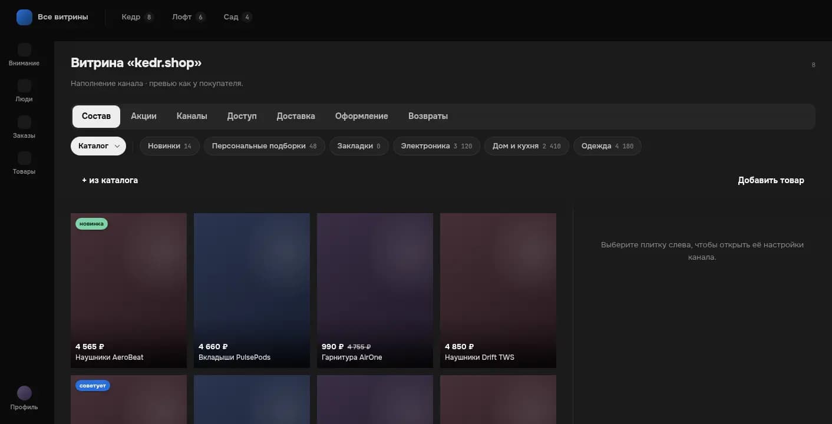Open the Гарнитура AirOne product tile

pyautogui.click(x=375, y=290)
